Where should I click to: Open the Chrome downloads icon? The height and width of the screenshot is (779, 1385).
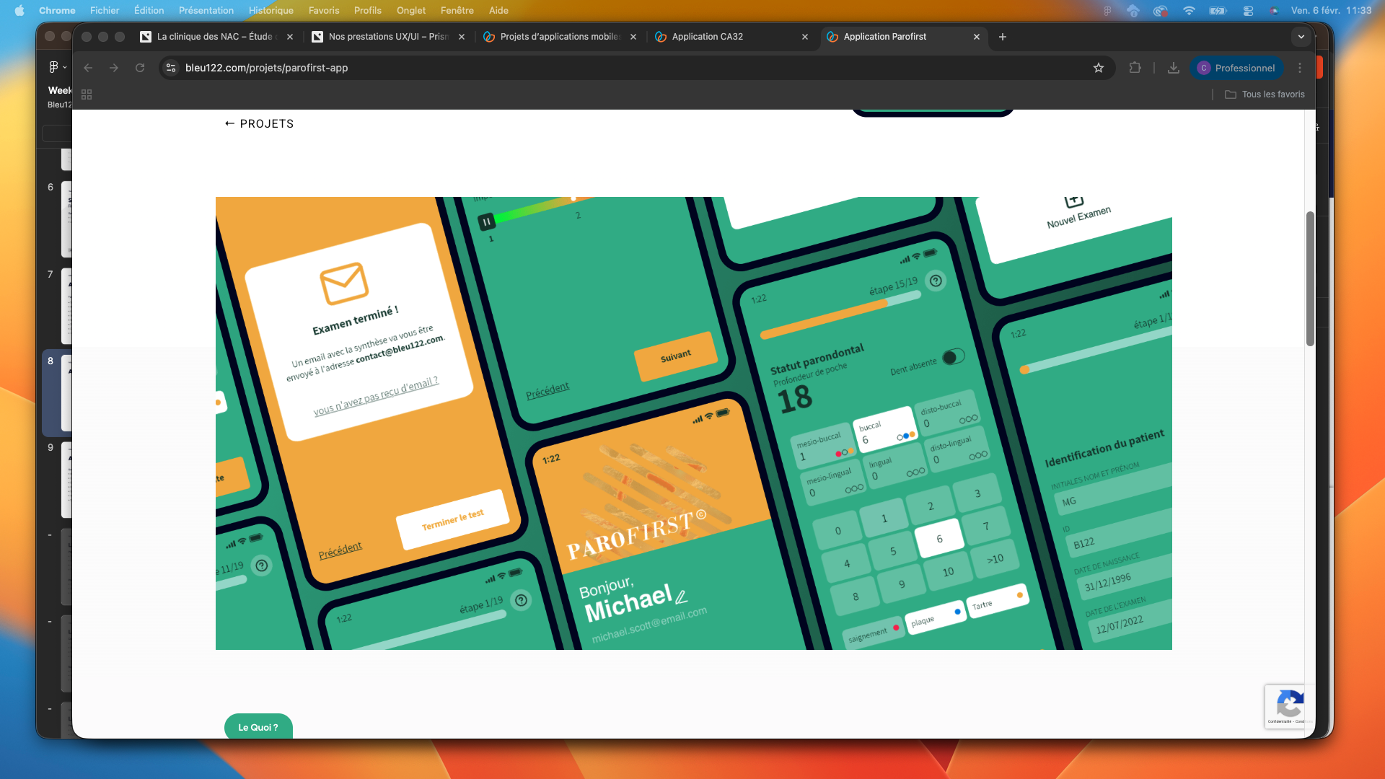(1174, 68)
